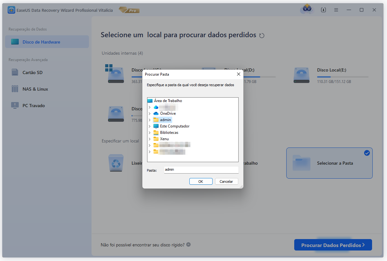Click the hard drive icon for Disco de Hardware
Image resolution: width=387 pixels, height=261 pixels.
pyautogui.click(x=15, y=42)
